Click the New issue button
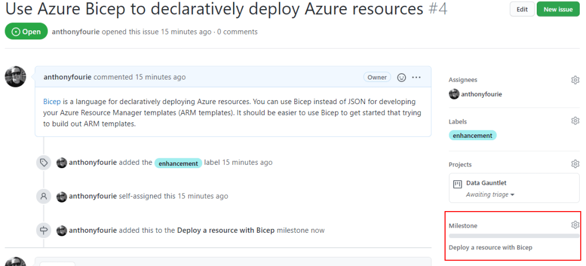The width and height of the screenshot is (586, 266). (558, 9)
